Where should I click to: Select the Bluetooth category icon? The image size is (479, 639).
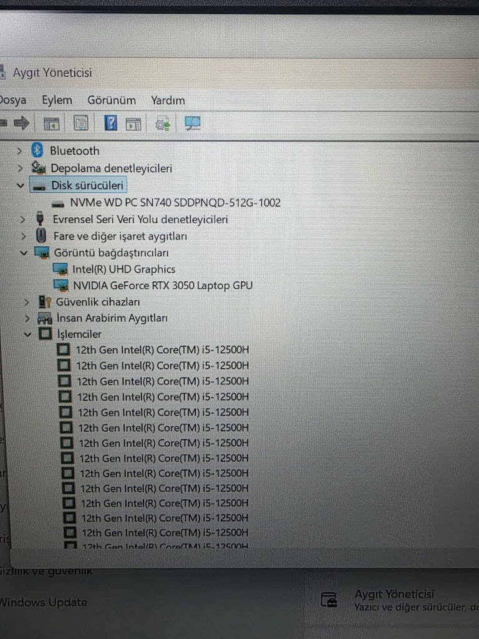37,150
